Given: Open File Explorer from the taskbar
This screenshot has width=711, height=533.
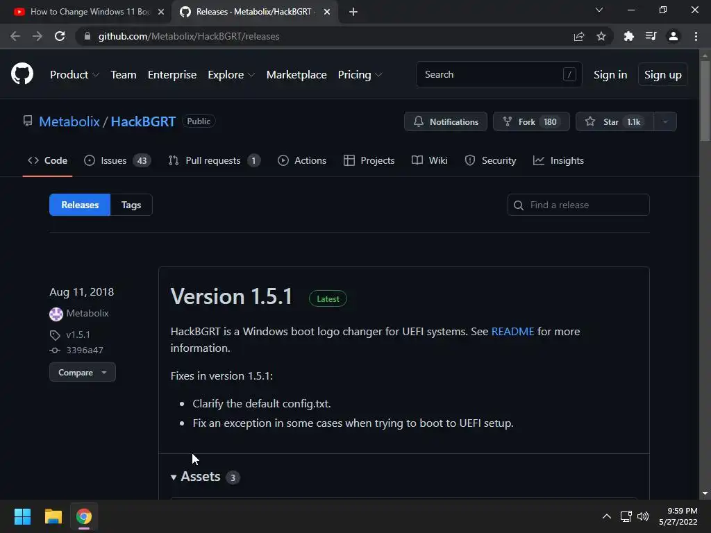Looking at the screenshot, I should coord(53,516).
